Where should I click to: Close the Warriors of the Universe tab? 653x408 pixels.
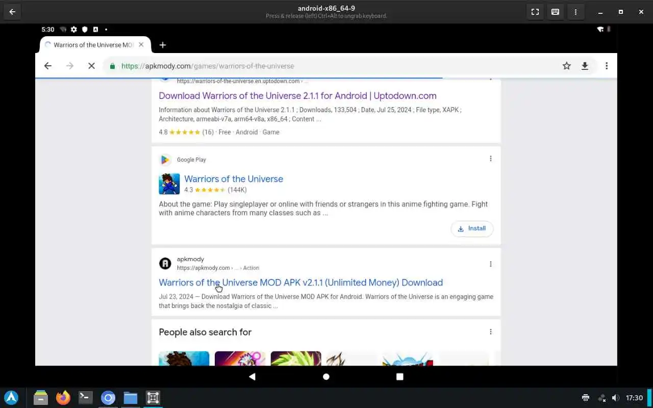141,45
